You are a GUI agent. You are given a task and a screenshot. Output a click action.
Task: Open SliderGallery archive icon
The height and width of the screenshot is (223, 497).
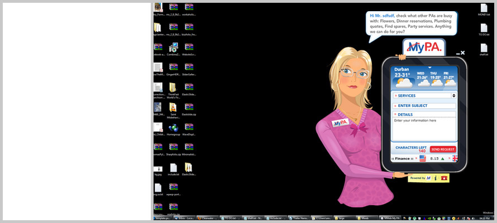tap(189, 69)
